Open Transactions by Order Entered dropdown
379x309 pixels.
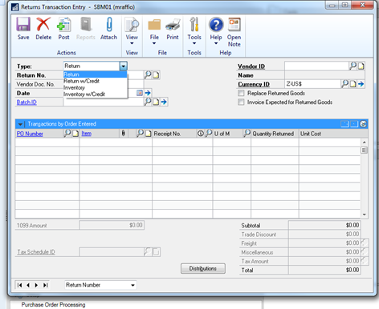click(20, 124)
